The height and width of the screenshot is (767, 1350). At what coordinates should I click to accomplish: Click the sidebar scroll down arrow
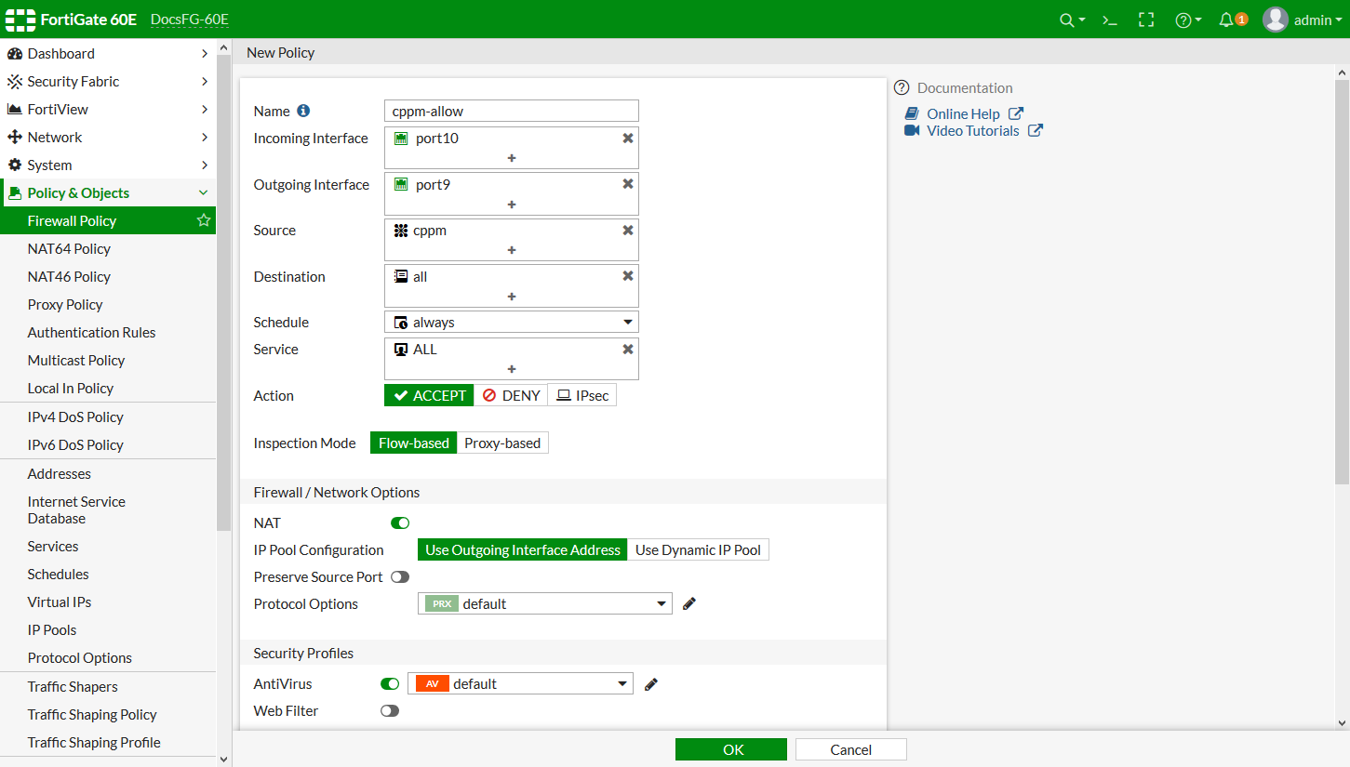point(223,759)
